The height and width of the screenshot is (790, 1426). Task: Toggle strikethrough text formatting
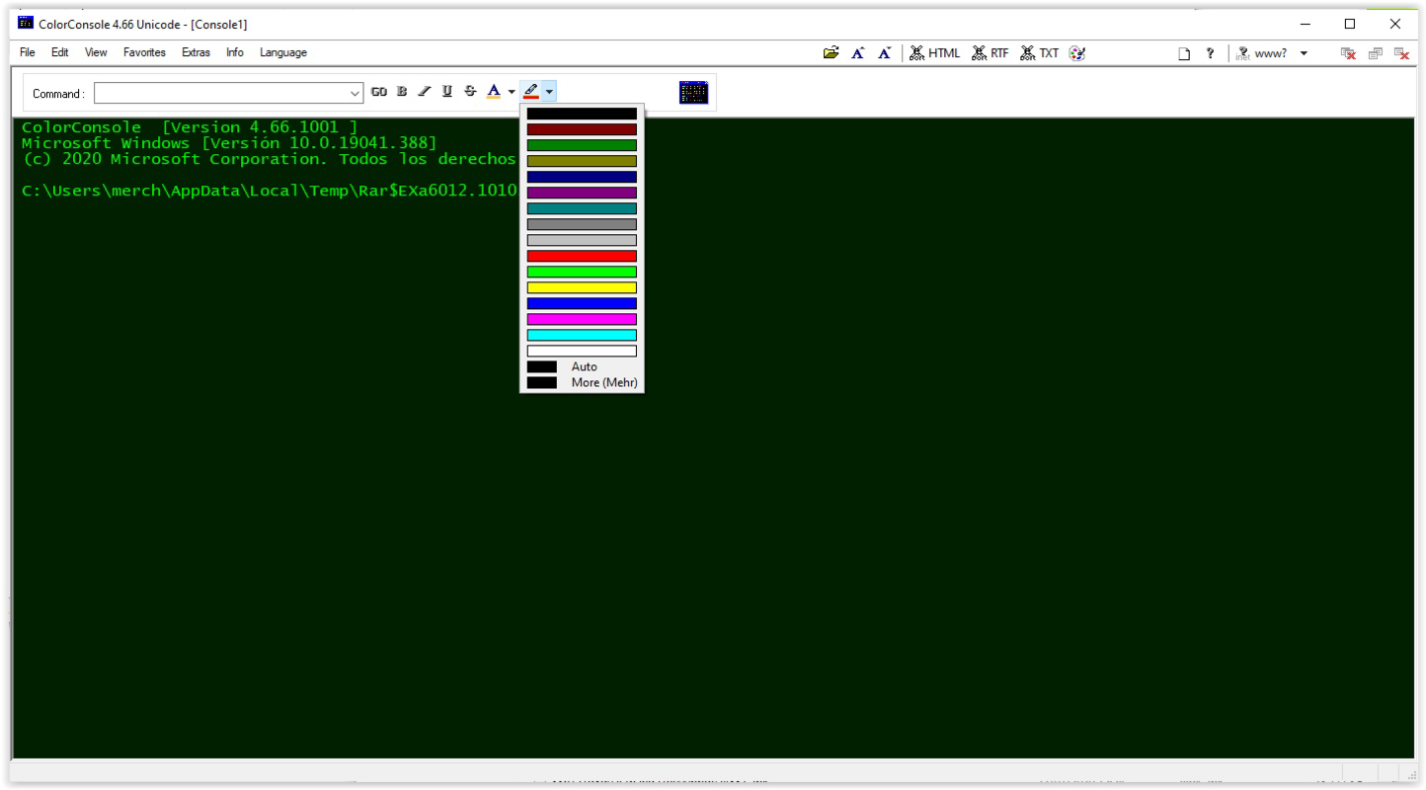[470, 92]
